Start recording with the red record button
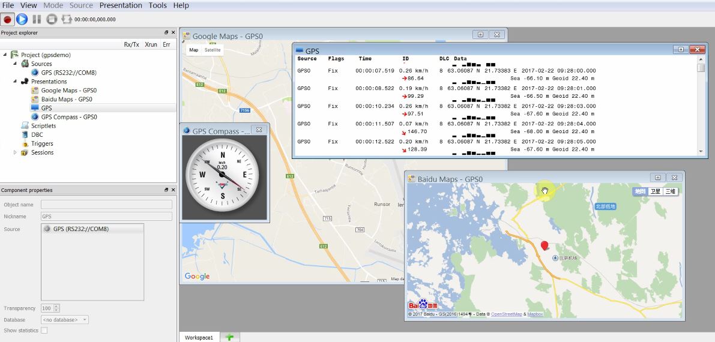715x342 pixels. 7,19
